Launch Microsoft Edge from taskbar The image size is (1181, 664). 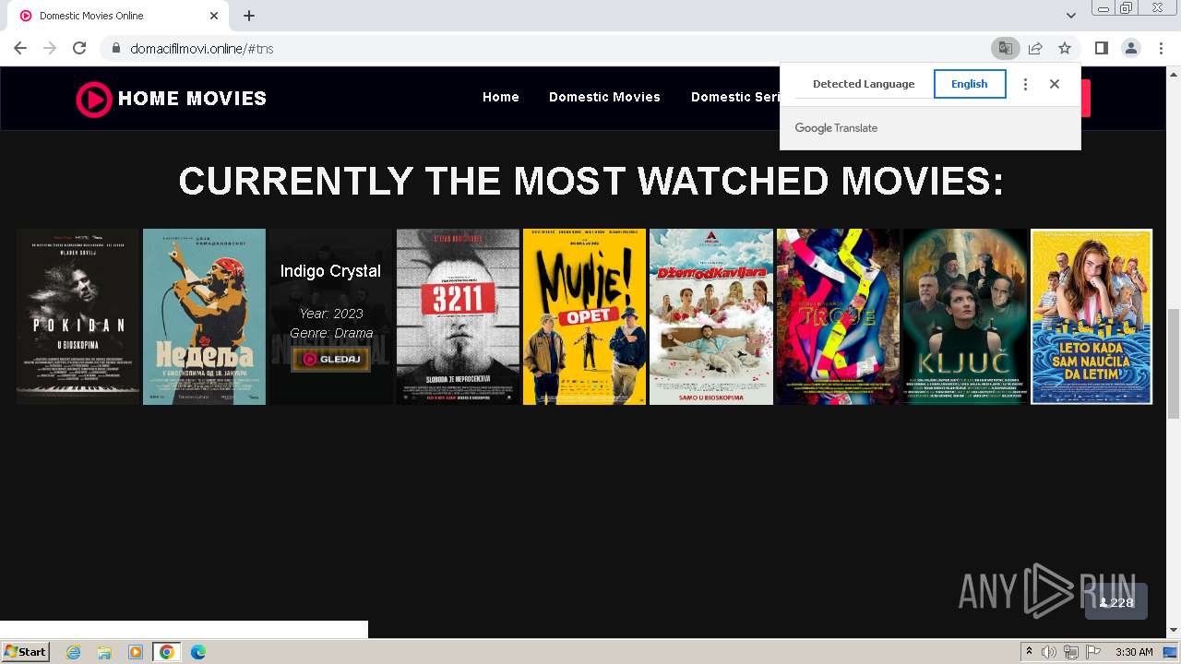[x=197, y=652]
